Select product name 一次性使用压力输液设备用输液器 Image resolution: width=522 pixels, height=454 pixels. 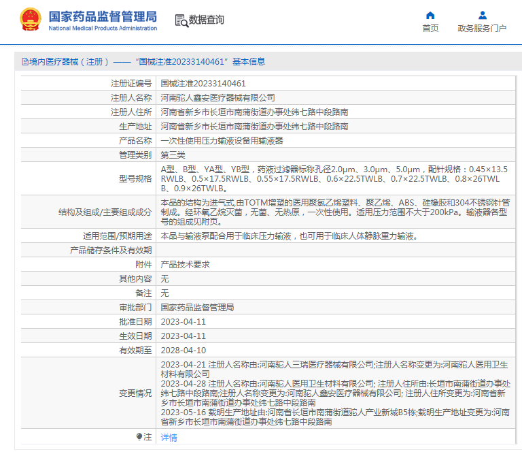pyautogui.click(x=222, y=141)
